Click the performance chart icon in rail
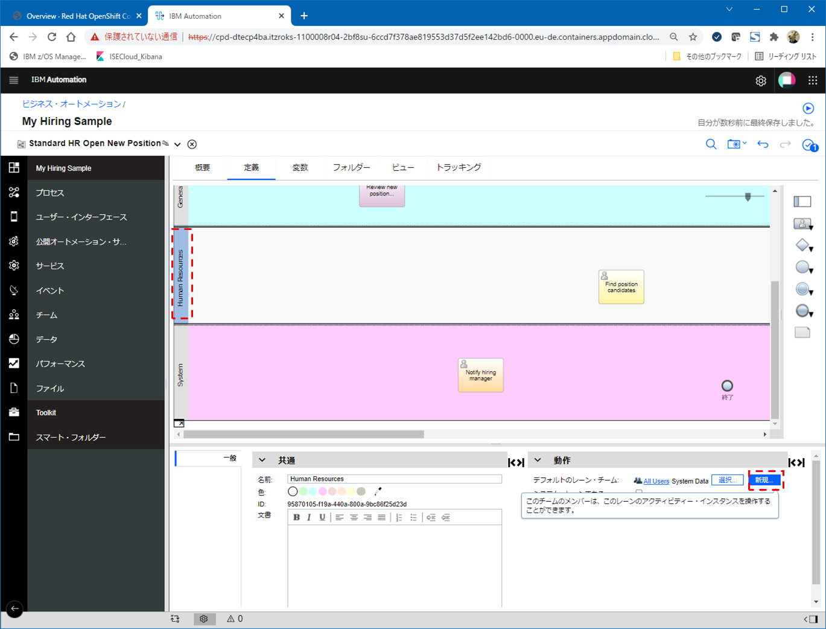Viewport: 826px width, 629px height. click(14, 363)
